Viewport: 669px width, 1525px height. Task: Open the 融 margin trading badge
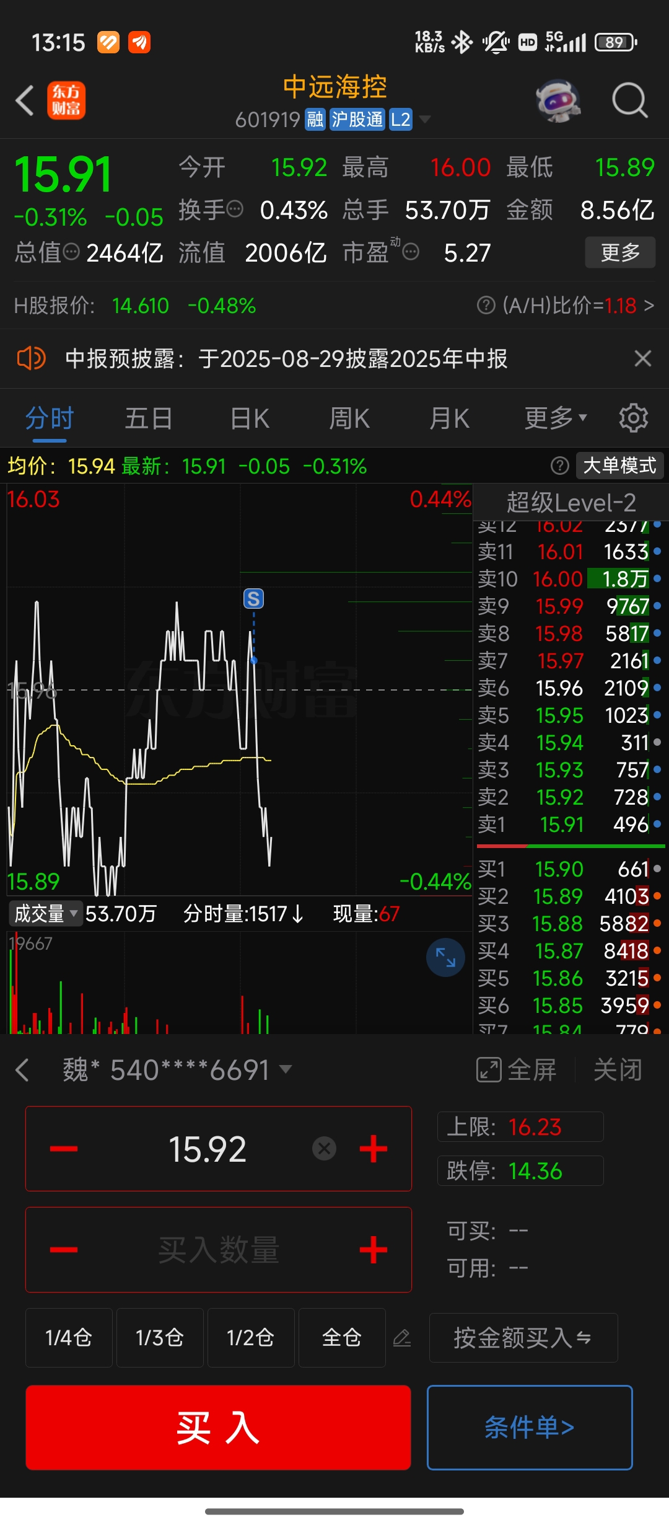pyautogui.click(x=315, y=119)
